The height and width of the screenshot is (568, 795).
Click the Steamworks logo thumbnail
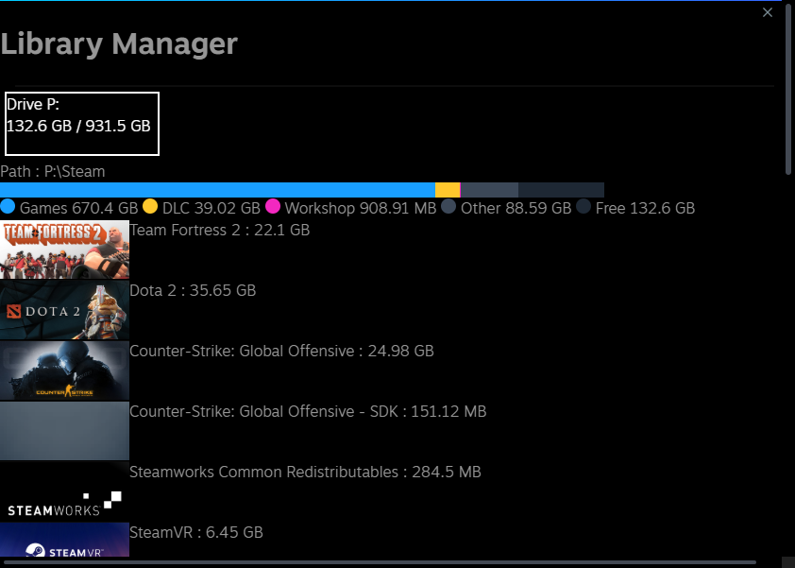coord(64,491)
